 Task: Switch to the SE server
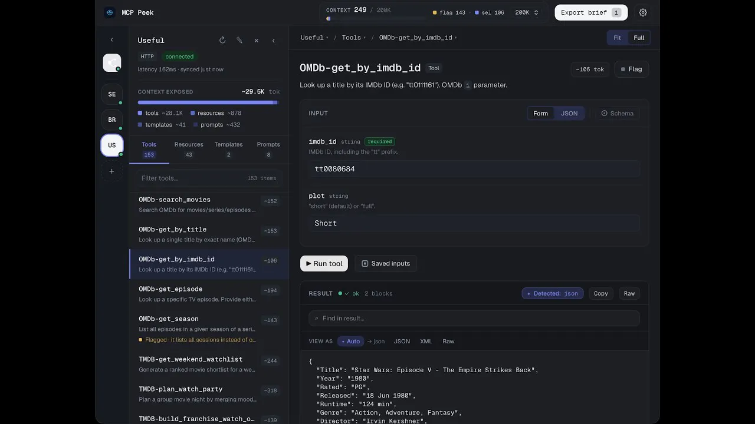112,94
